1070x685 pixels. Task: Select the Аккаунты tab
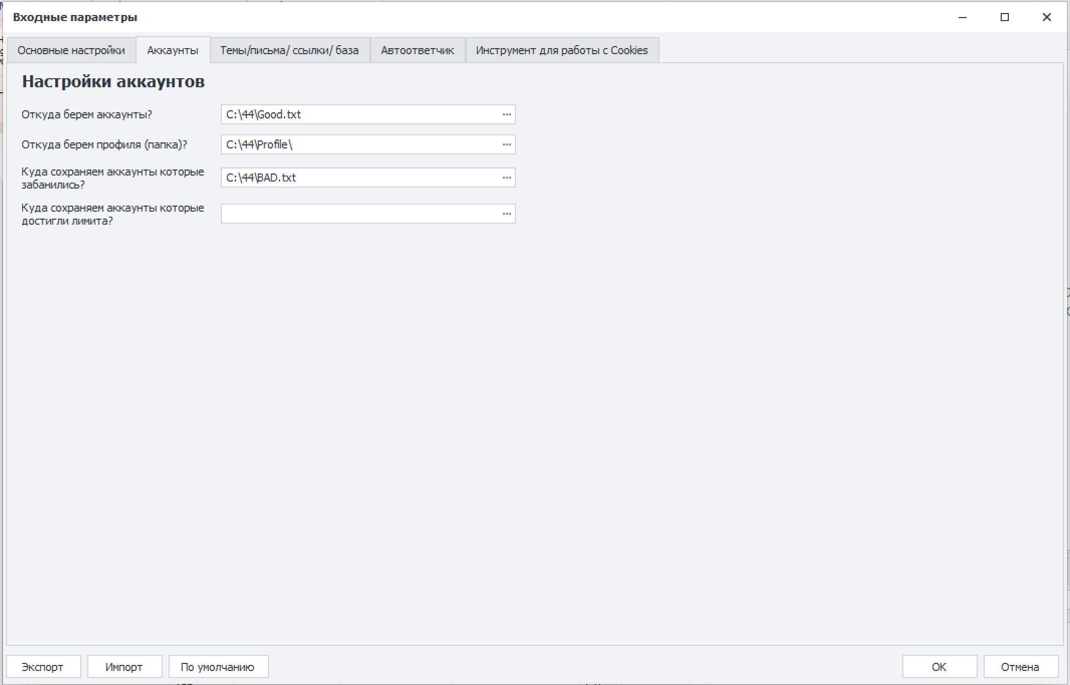[173, 50]
